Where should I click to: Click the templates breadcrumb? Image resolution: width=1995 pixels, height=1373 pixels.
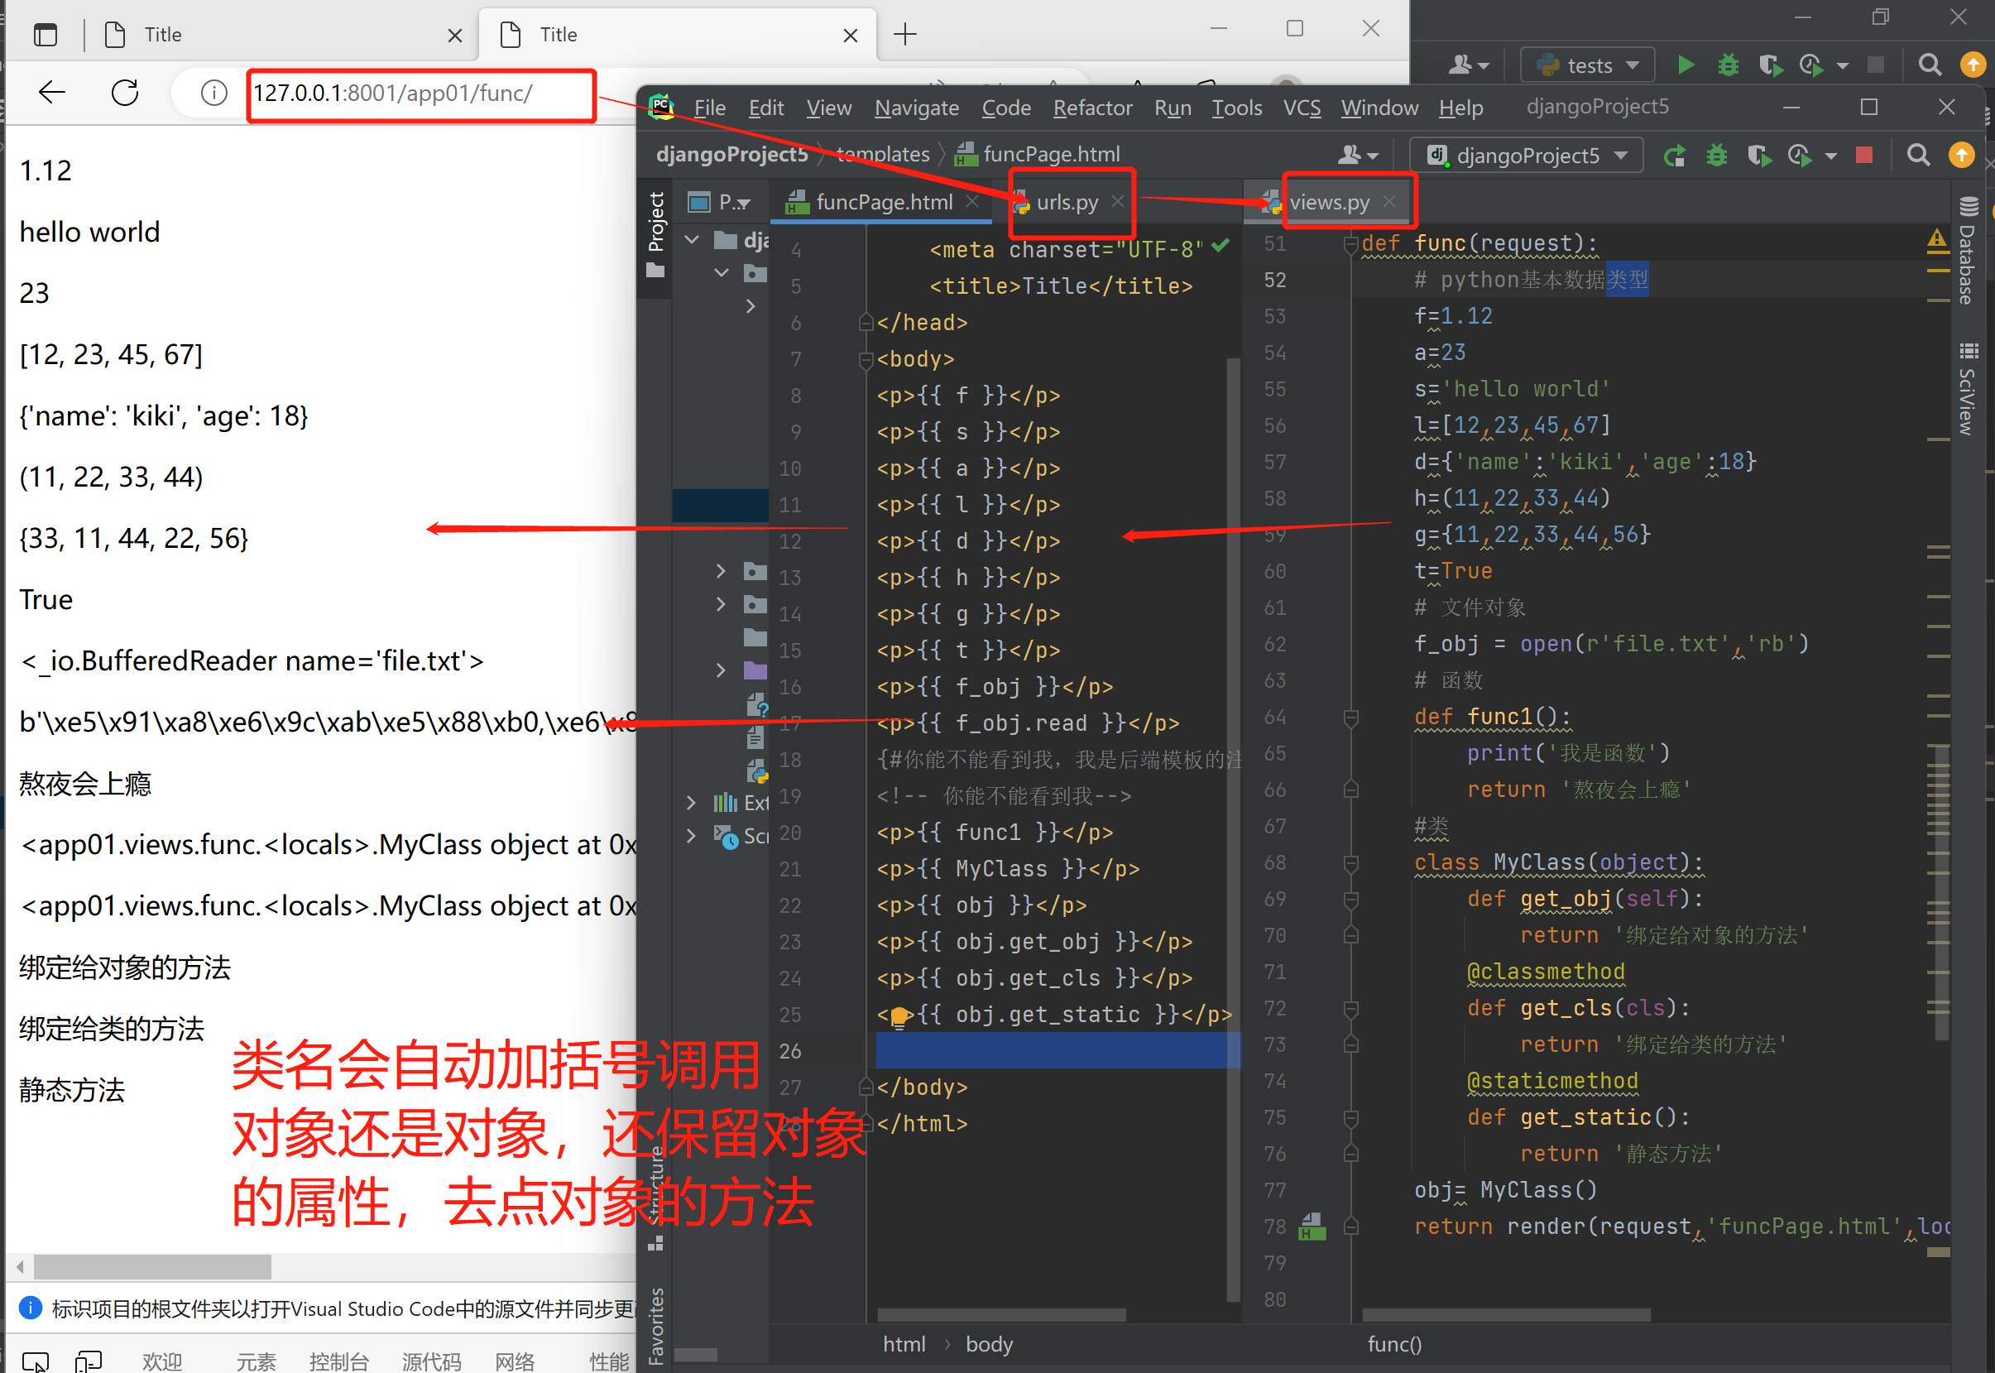point(883,154)
